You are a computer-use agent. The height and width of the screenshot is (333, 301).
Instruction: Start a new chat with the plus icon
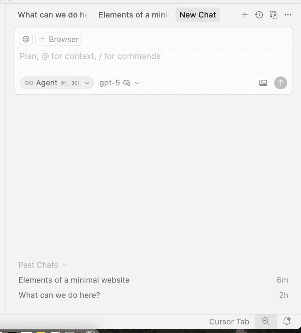(245, 15)
